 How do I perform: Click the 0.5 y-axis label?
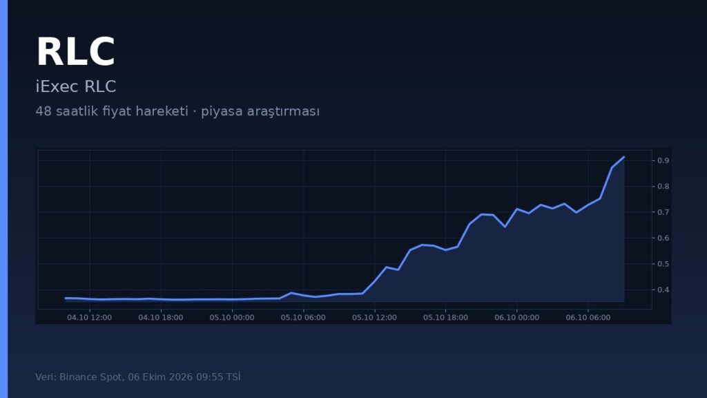point(663,264)
